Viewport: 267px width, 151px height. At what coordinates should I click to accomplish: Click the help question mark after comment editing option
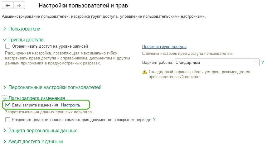[x=154, y=120]
